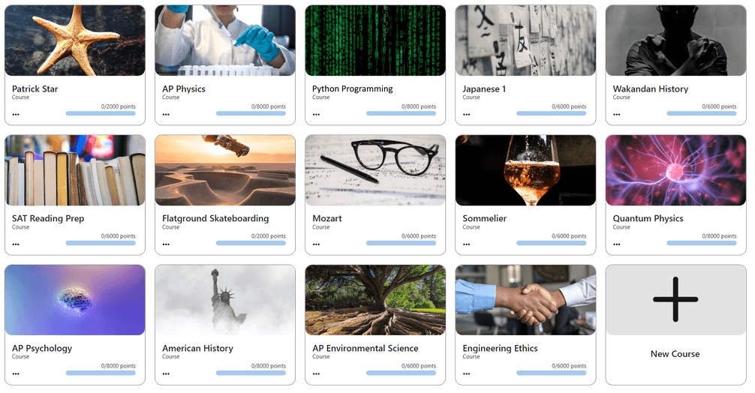The height and width of the screenshot is (393, 755).
Task: Click the New Course label
Action: [x=675, y=354]
